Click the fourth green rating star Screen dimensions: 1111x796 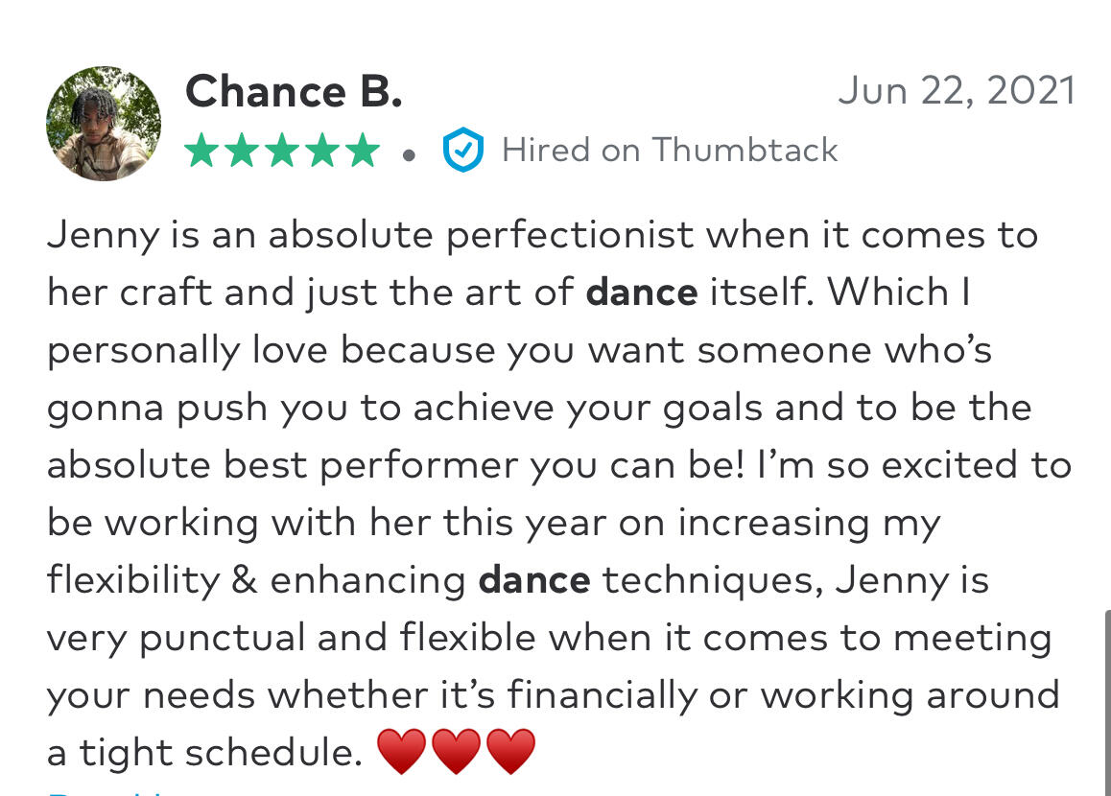click(x=322, y=151)
